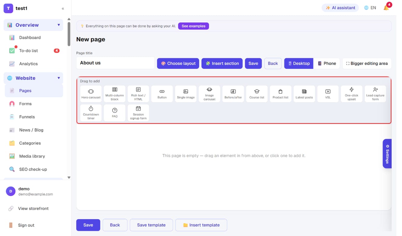Add a One-click upsell element
The height and width of the screenshot is (236, 402).
tap(352, 94)
